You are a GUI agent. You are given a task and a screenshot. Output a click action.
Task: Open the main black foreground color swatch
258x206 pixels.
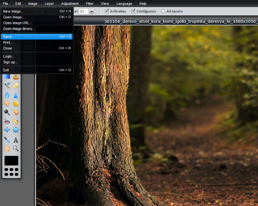coord(11,161)
